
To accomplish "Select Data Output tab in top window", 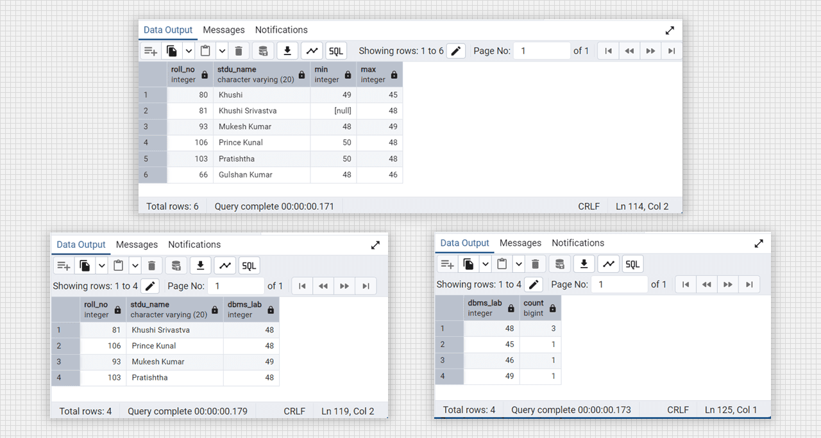I will tap(168, 30).
